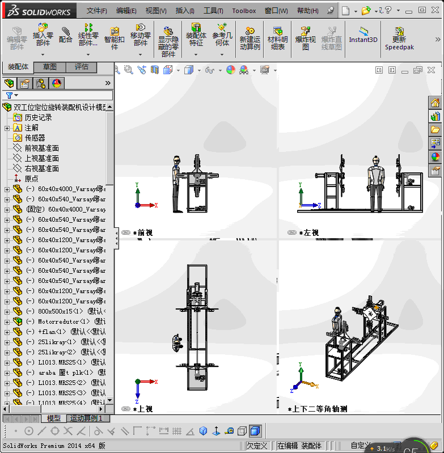Open dropdown arrow under 插入零部件
Screen dimensions: 444x453
coord(43,54)
